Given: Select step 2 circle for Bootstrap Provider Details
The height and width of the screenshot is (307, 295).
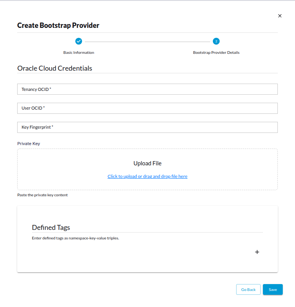Looking at the screenshot, I should click(x=216, y=41).
